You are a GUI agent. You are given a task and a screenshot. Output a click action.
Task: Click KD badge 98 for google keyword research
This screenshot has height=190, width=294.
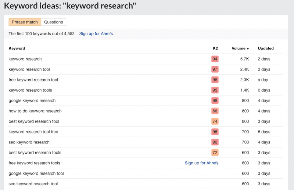pos(215,101)
